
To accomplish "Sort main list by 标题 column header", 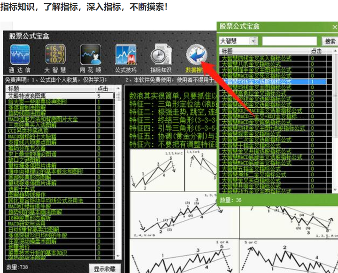I will tap(51, 88).
